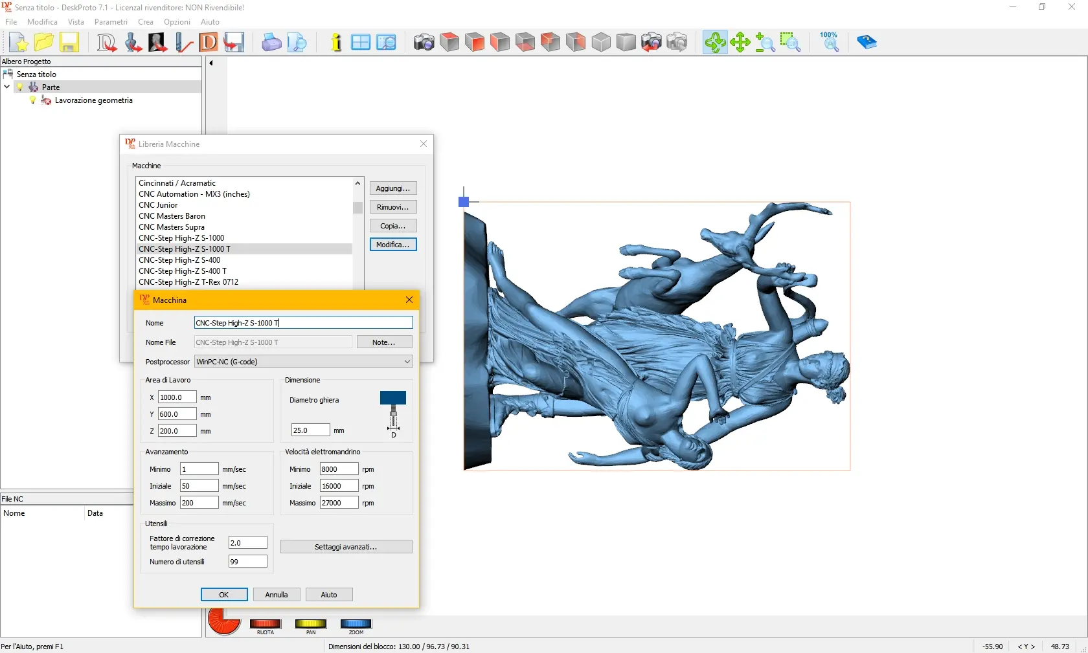The image size is (1088, 653).
Task: Click the yellow PAN thumbwheel
Action: 311,624
